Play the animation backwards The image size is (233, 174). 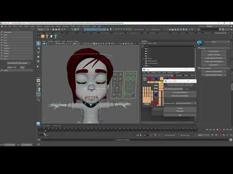coord(217,130)
